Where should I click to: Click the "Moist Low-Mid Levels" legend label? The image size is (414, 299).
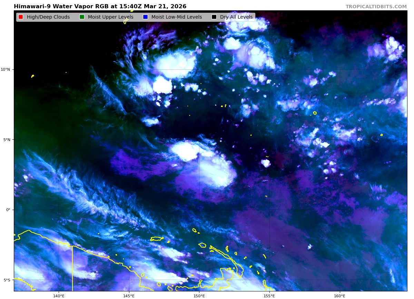tap(177, 17)
